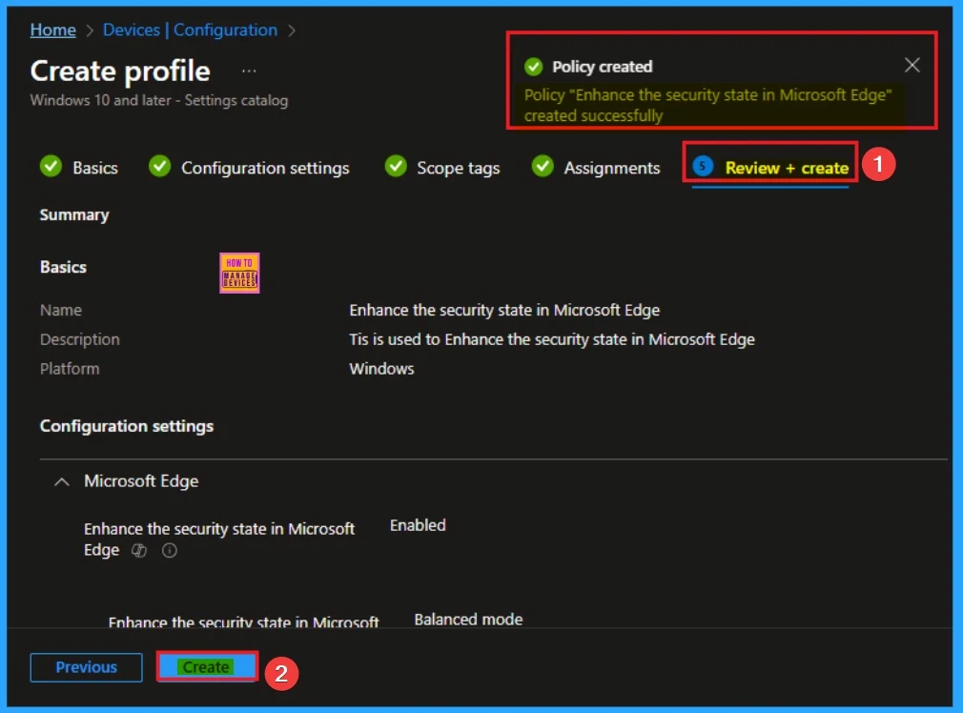Select the Platform value Windows

(381, 369)
